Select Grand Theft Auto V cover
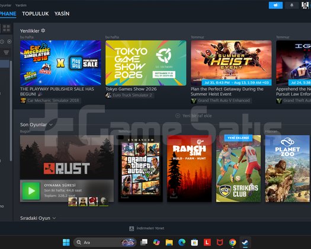Viewport: 311px width, 249px height. click(x=140, y=168)
